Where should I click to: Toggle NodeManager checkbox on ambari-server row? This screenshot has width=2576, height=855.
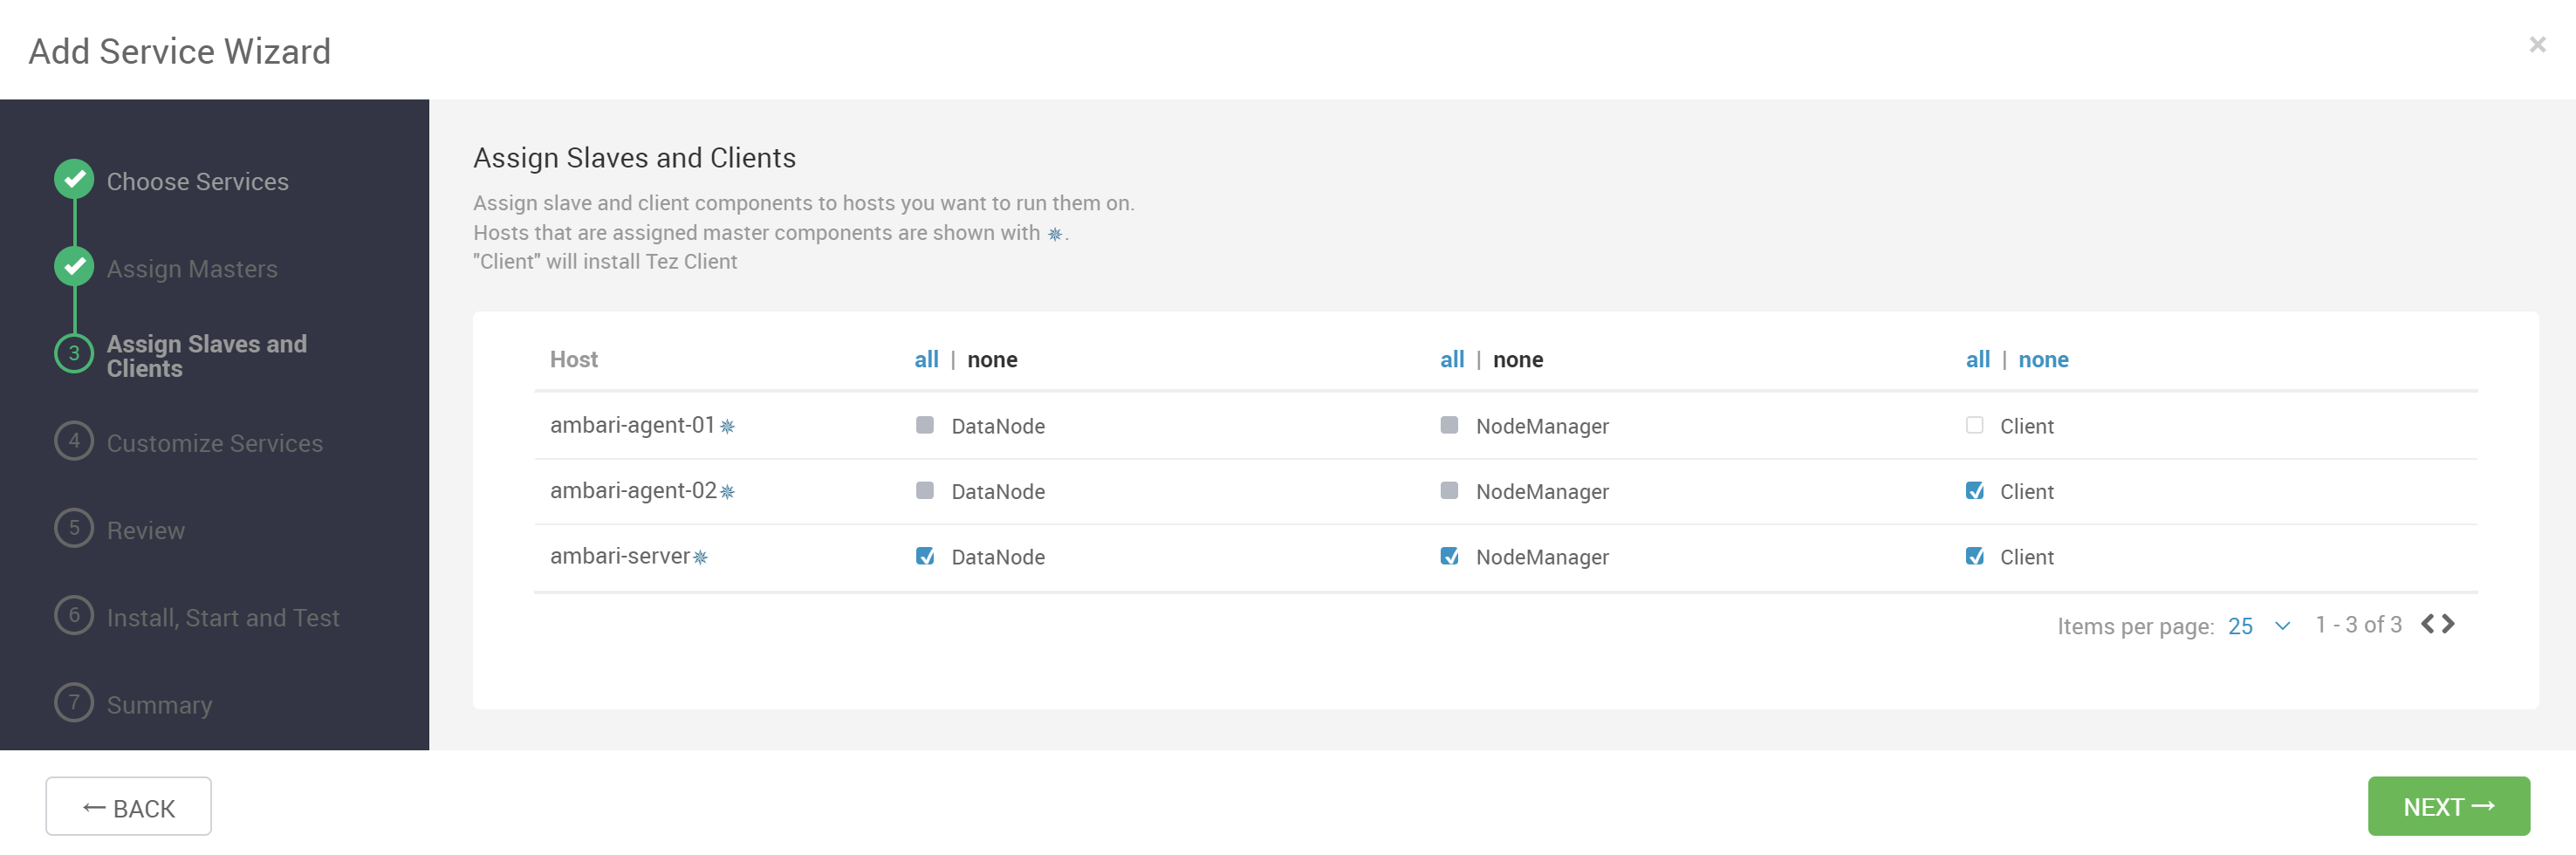point(1449,556)
